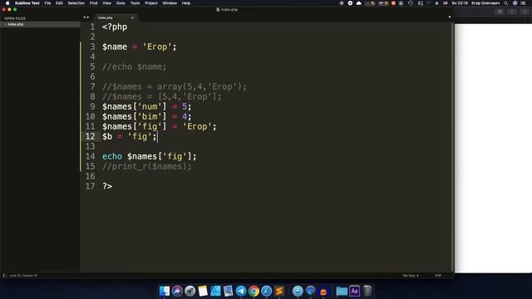Open tab list dropdown arrow
The image size is (532, 299).
pyautogui.click(x=450, y=17)
